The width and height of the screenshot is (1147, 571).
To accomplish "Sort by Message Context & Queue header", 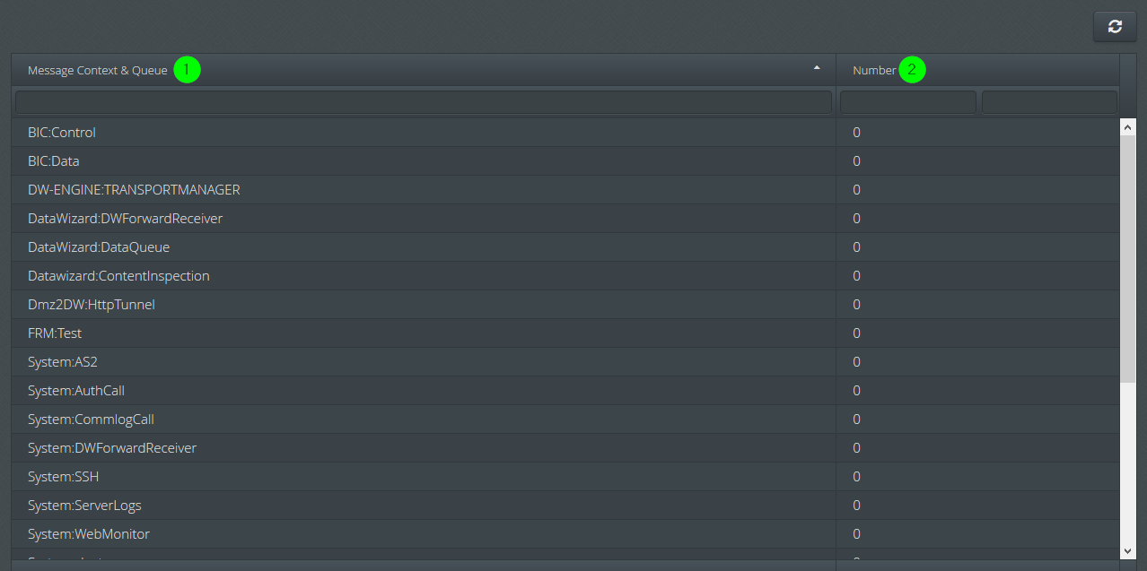I will [x=98, y=70].
